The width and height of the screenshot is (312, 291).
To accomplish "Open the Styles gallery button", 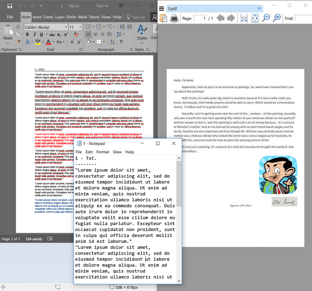I will 142,32.
